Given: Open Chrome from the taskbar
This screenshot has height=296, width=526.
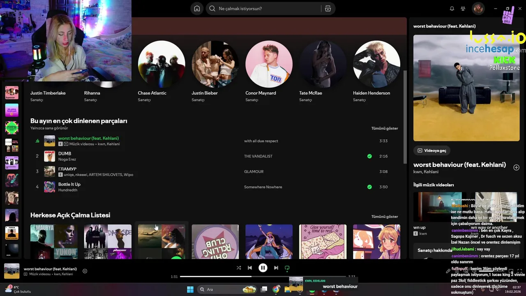Looking at the screenshot, I should pos(276,289).
